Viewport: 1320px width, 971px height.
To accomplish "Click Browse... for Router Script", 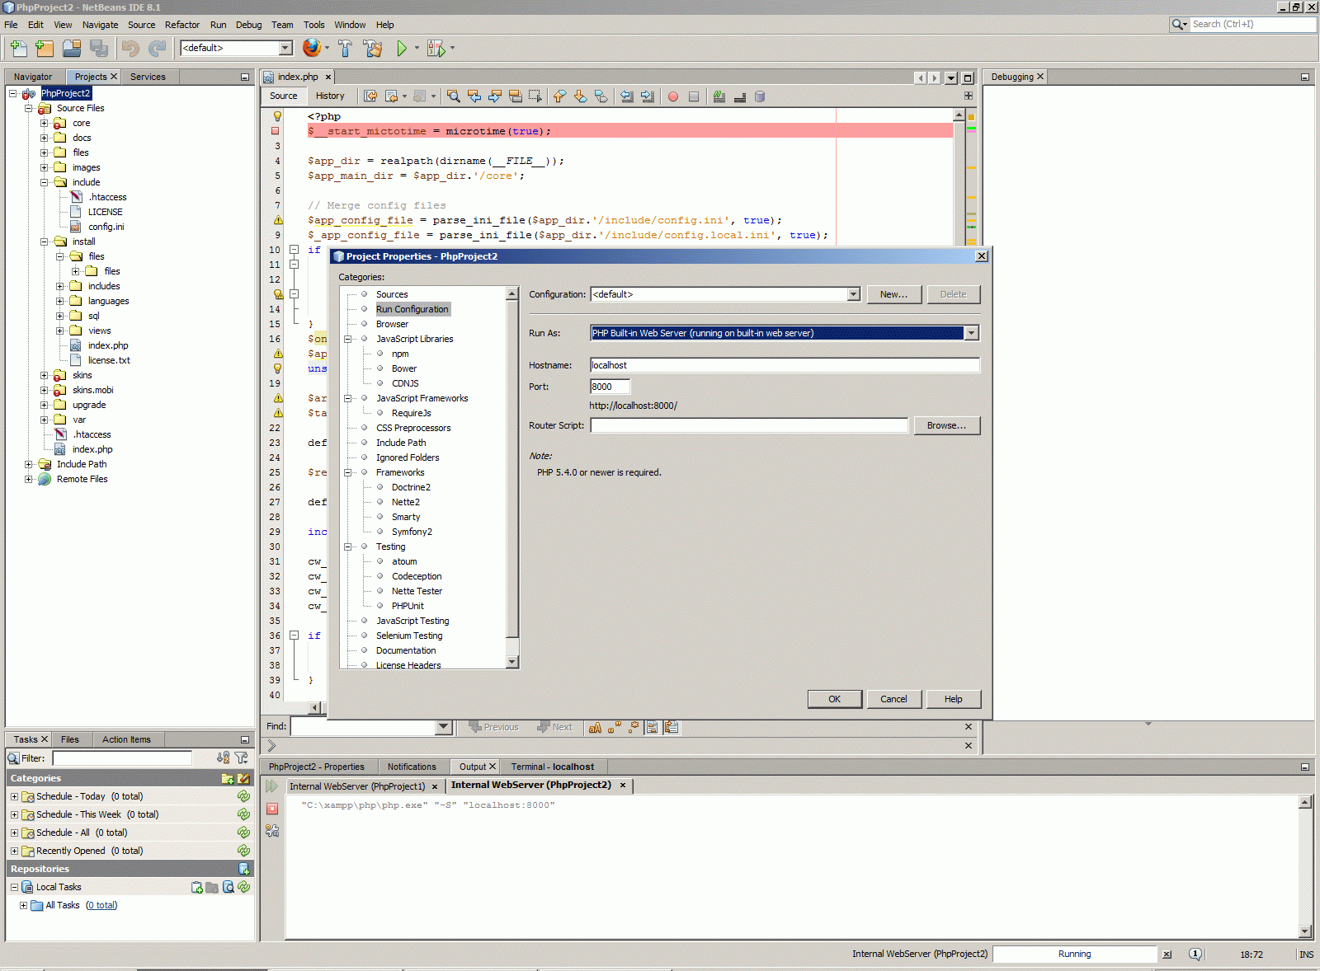I will (946, 425).
